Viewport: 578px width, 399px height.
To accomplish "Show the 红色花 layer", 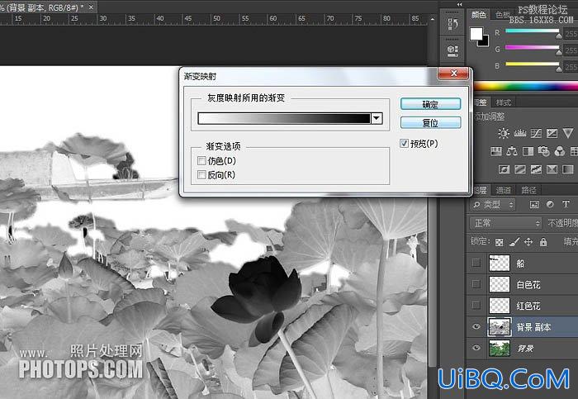I will (x=476, y=305).
